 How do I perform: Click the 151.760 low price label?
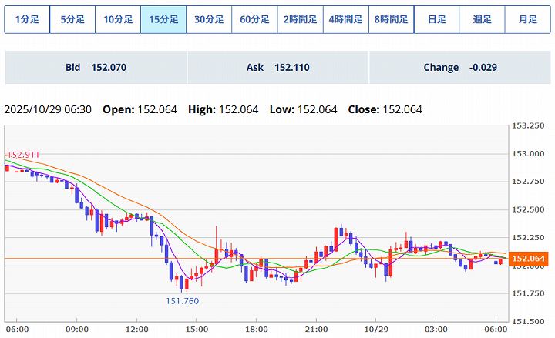182,300
